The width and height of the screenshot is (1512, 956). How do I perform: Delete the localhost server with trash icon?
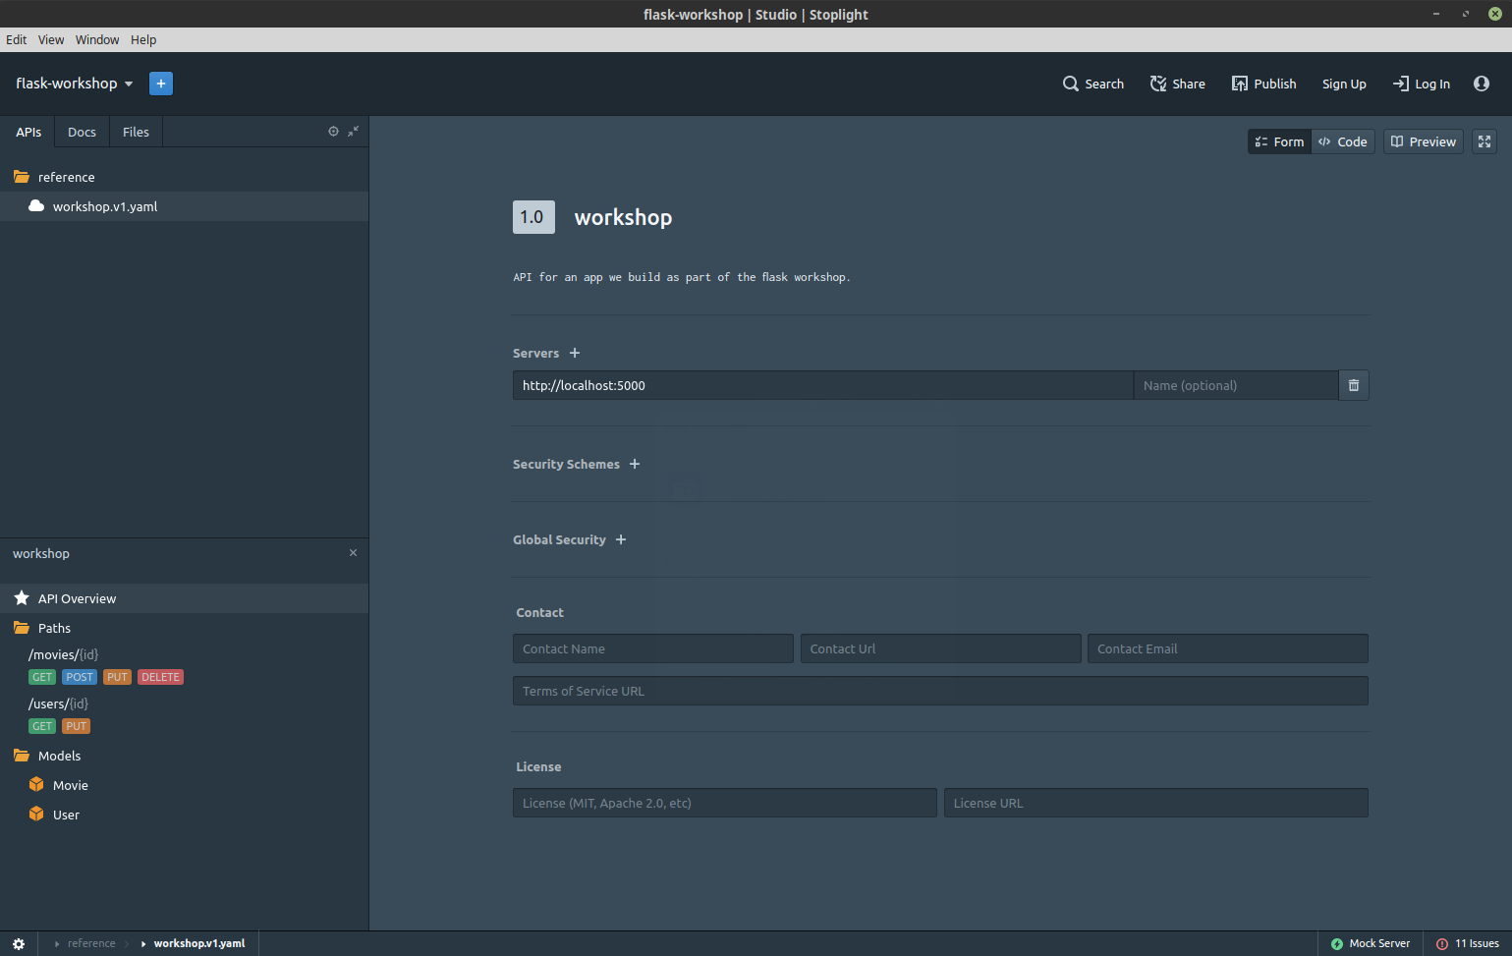(x=1354, y=385)
